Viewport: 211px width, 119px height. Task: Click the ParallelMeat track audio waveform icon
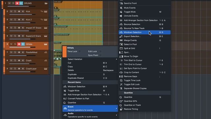[45, 52]
